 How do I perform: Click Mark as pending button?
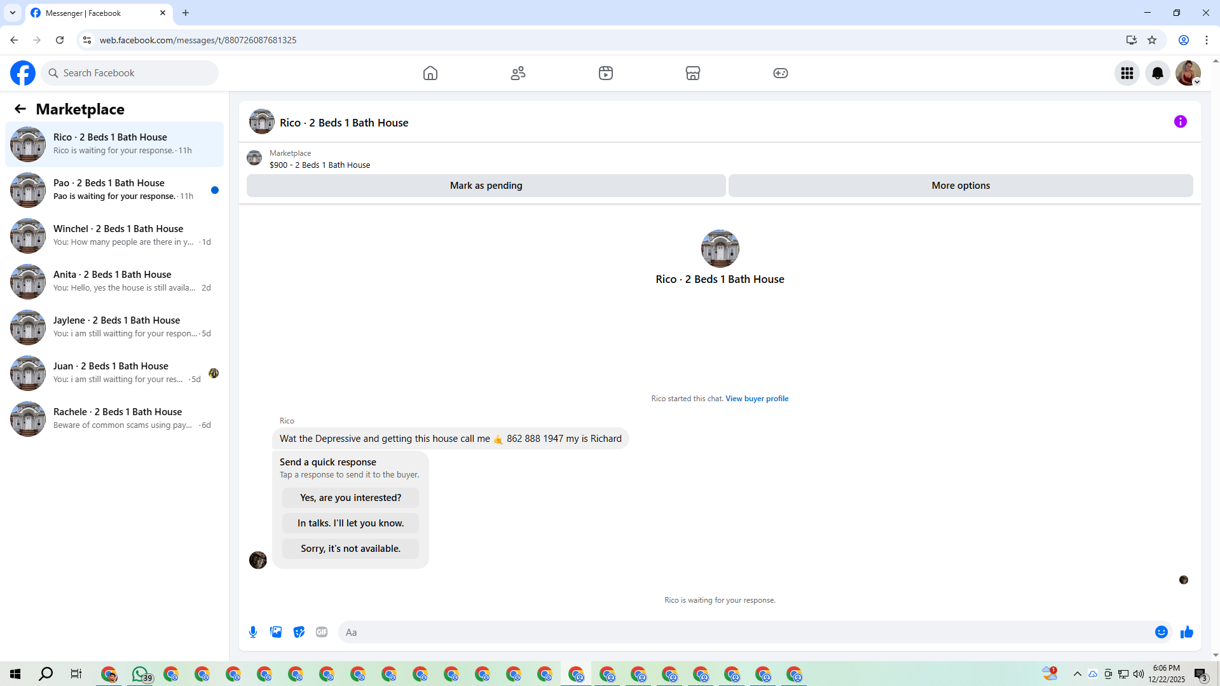tap(486, 186)
